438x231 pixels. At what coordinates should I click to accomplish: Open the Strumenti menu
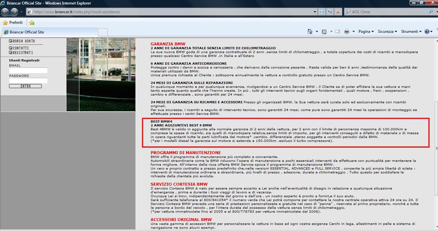click(411, 32)
